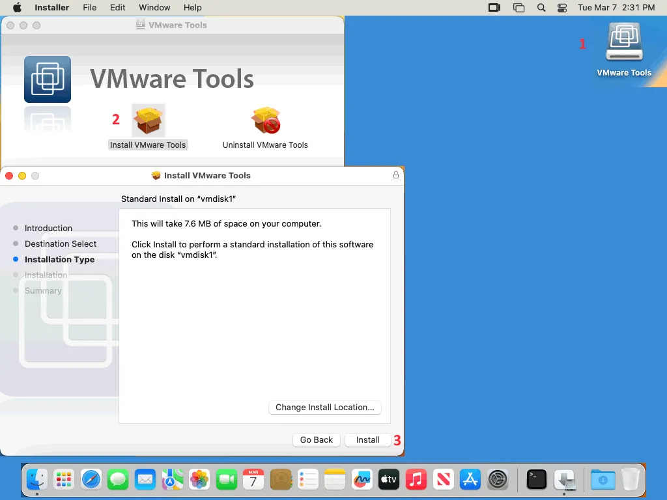The width and height of the screenshot is (667, 500).
Task: Open Spotlight search in the menu bar
Action: pos(541,8)
